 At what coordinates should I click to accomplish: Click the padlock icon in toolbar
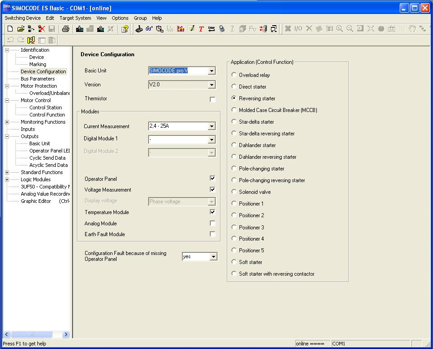point(222,29)
